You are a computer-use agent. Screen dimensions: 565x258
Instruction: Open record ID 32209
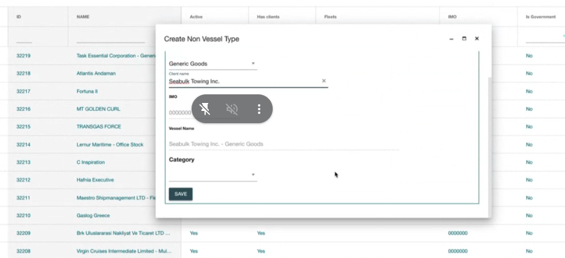tap(23, 233)
